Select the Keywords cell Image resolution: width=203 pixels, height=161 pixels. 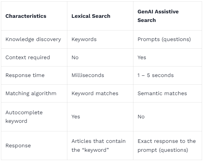click(84, 39)
